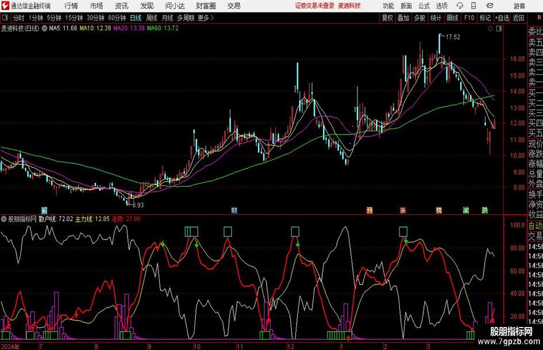Expand the dropdown arrow beside 麦迪科技(日线)
Viewport: 543px width, 350px height.
pos(44,28)
